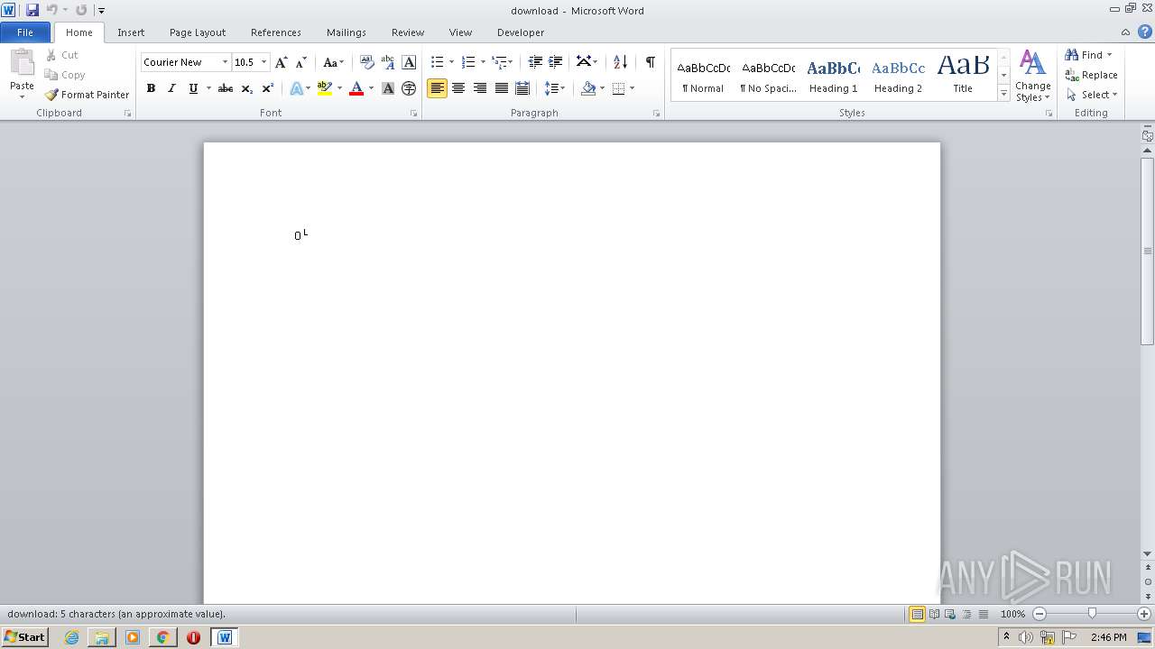Open Word Help question mark icon
The height and width of the screenshot is (649, 1155).
(1144, 32)
